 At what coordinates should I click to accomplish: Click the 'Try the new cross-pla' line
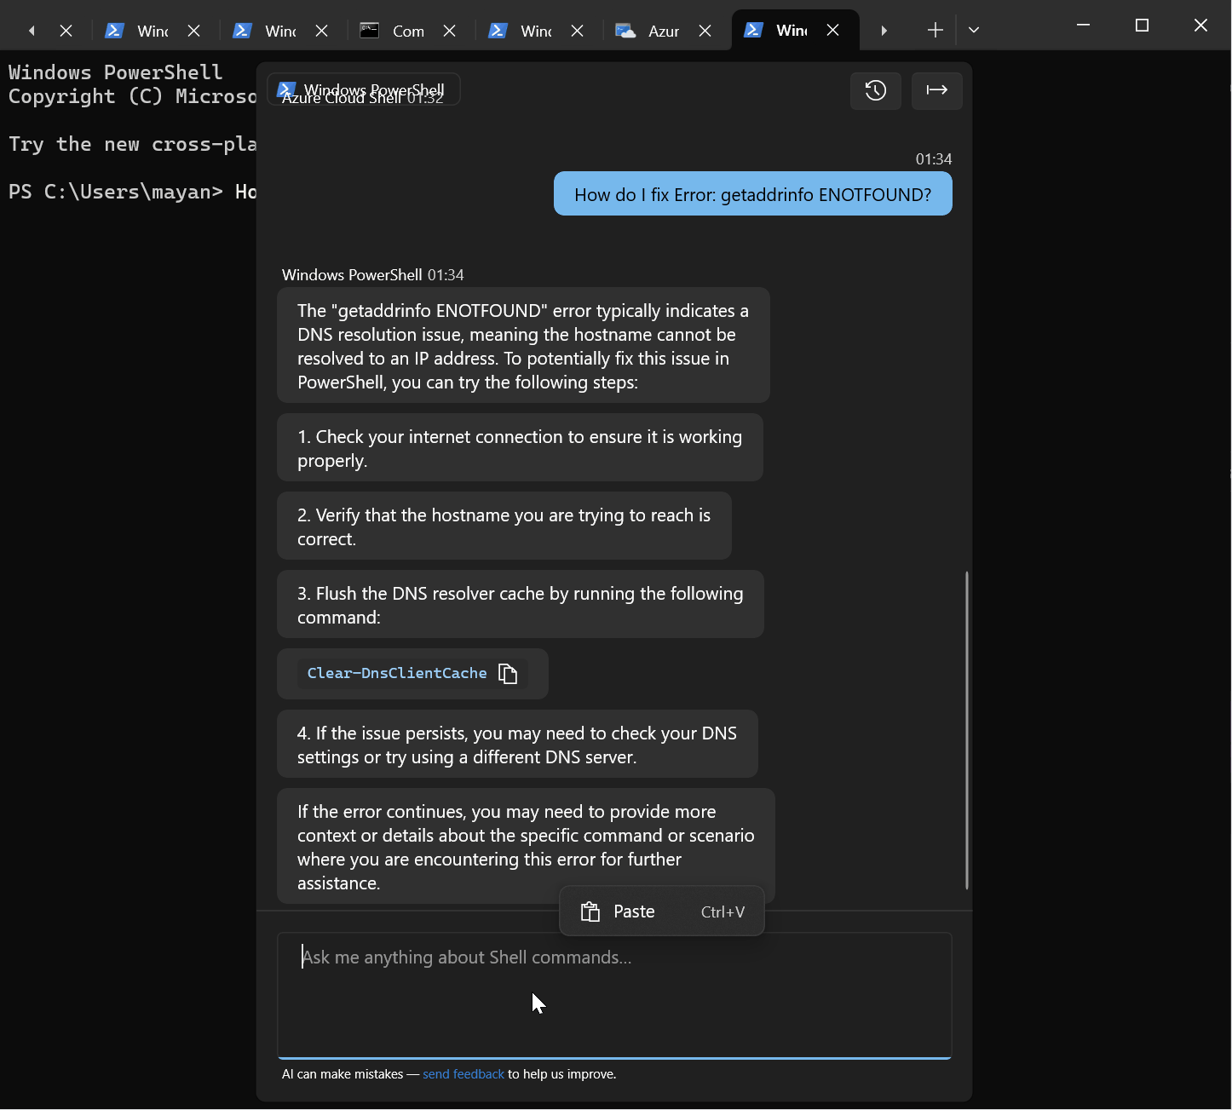click(132, 144)
